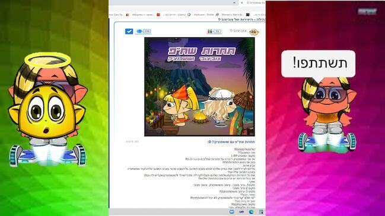Open the red mail bookmark icon
Screen dimensions: 385x216
coord(158,15)
